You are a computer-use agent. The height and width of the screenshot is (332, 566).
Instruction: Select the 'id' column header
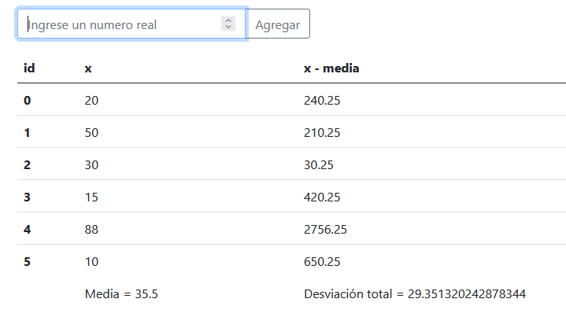point(29,68)
